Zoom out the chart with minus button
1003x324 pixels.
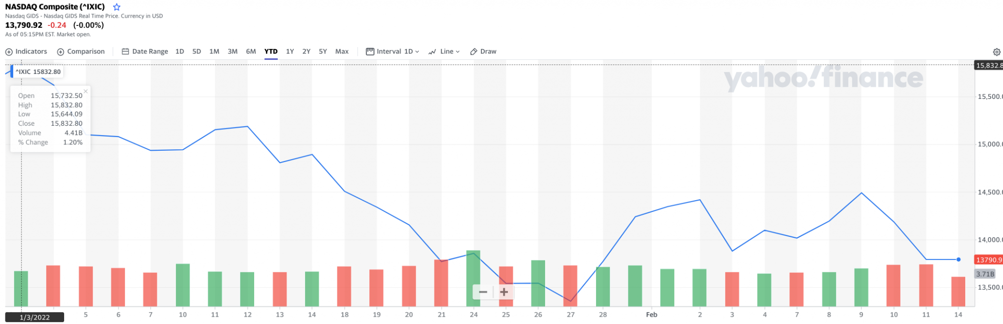point(483,292)
